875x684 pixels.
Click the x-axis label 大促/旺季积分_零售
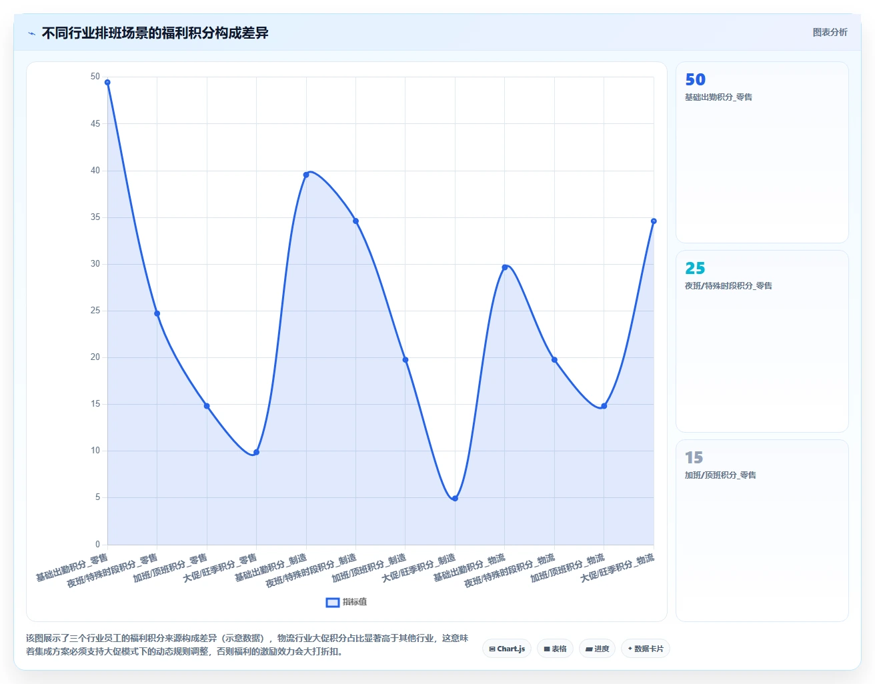click(x=220, y=568)
